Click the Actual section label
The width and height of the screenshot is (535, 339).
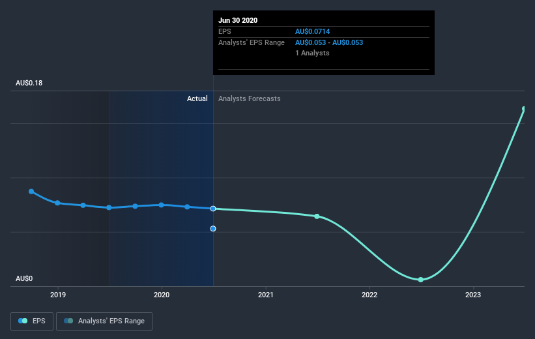coord(197,98)
